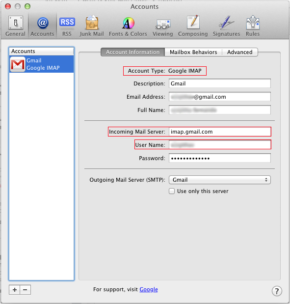Open the Outgoing Mail Server dropdown
Viewport: 290px width, 304px height.
coord(220,180)
